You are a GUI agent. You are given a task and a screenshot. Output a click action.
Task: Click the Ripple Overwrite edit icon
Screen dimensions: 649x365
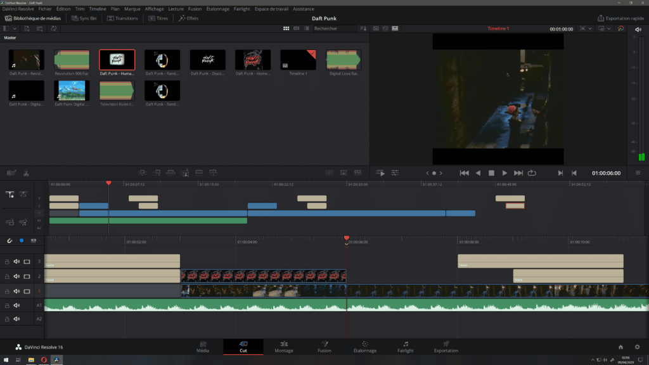[170, 172]
